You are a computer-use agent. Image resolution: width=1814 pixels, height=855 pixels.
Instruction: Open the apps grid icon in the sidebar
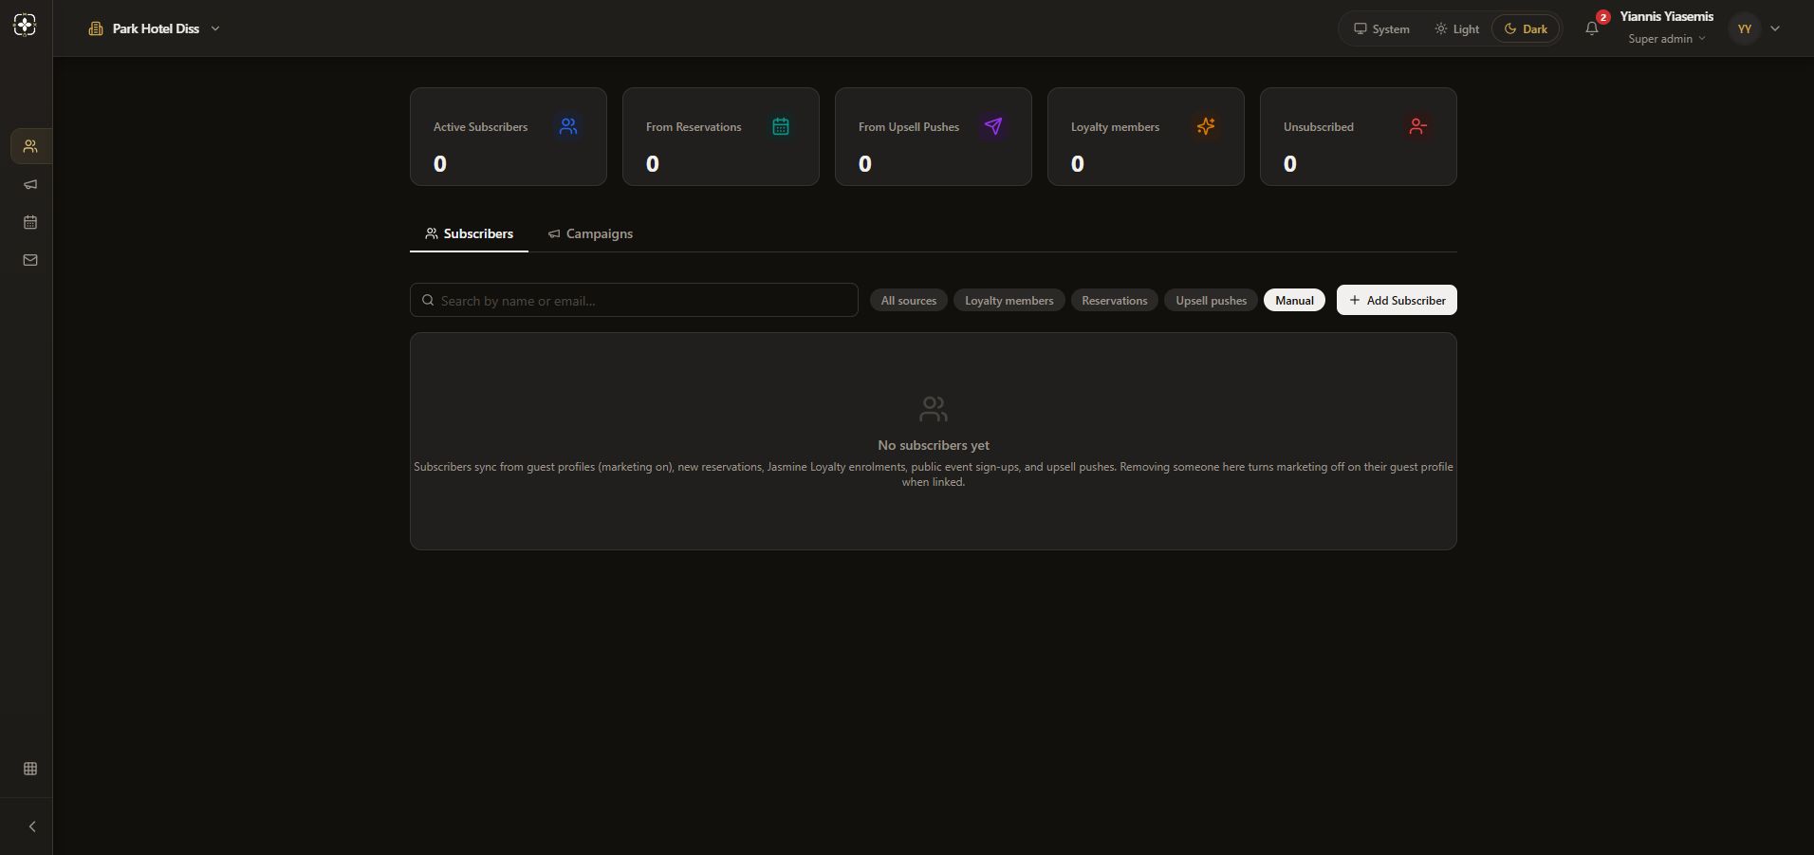[x=30, y=769]
